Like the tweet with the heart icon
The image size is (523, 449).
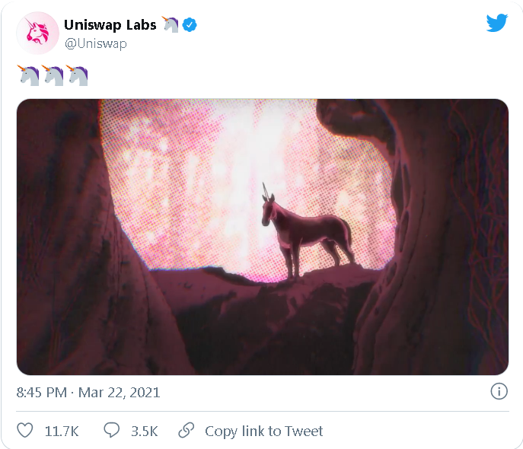25,430
